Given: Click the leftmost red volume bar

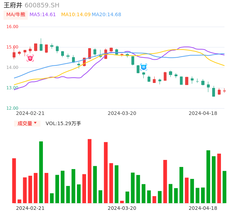Looking at the screenshot, I should tap(14, 181).
